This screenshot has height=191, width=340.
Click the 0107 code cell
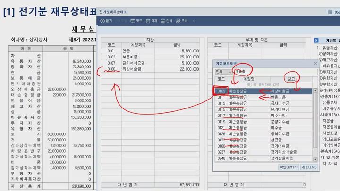coord(111,63)
